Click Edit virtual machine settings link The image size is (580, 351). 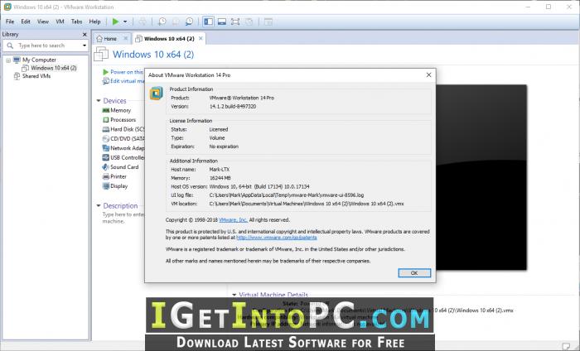pyautogui.click(x=128, y=81)
